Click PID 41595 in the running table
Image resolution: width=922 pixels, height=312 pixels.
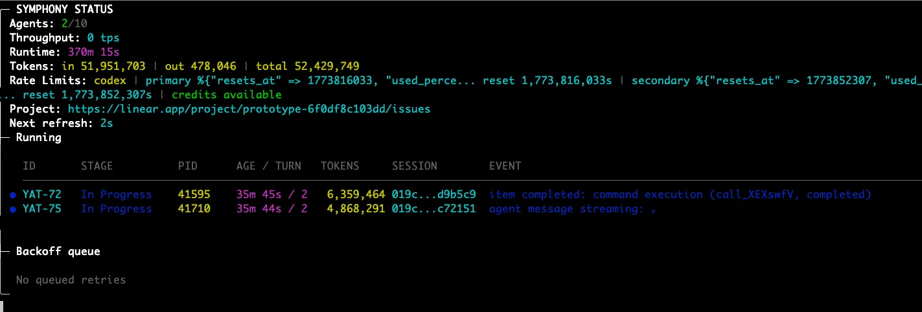click(194, 194)
